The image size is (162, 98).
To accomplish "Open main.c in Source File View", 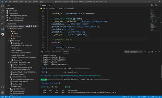I will (16, 33).
